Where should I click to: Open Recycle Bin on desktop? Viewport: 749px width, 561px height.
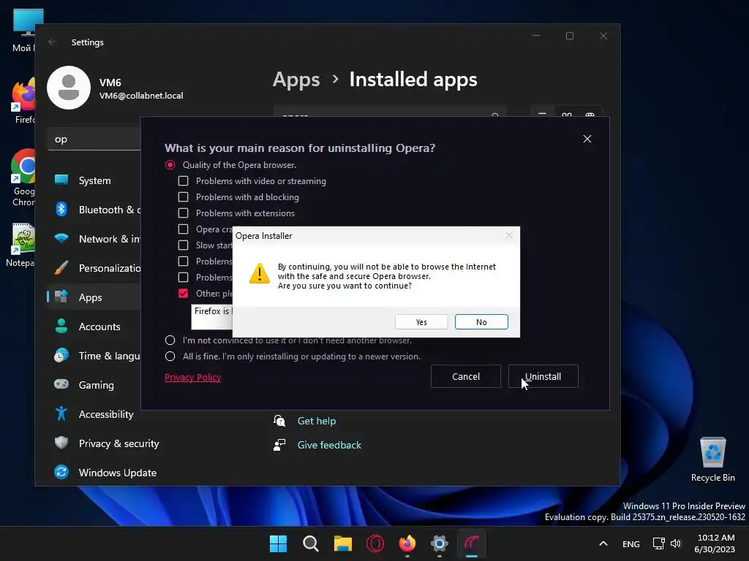click(x=712, y=459)
